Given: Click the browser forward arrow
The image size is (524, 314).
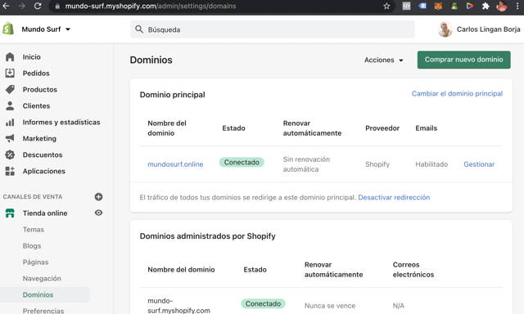Looking at the screenshot, I should tap(22, 6).
